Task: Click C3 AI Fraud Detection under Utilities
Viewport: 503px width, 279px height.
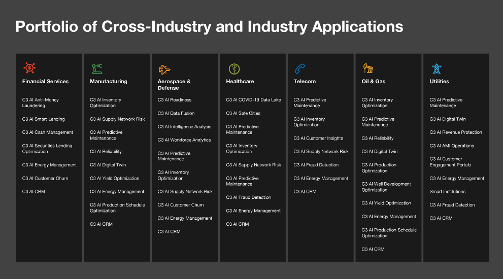Action: [x=452, y=205]
